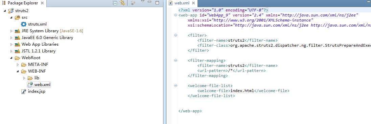This screenshot has height=124, width=371.
Task: Click the url-pattern value /*
Action: pos(230,71)
